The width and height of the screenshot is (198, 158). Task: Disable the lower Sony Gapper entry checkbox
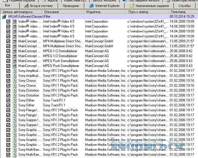(x=8, y=125)
